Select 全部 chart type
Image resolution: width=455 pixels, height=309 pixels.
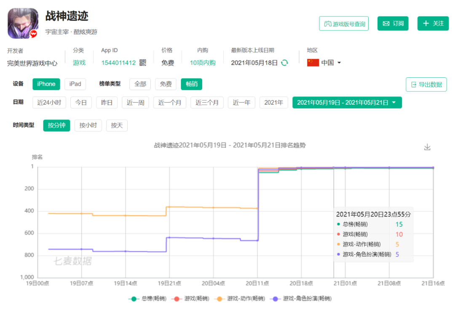click(140, 84)
